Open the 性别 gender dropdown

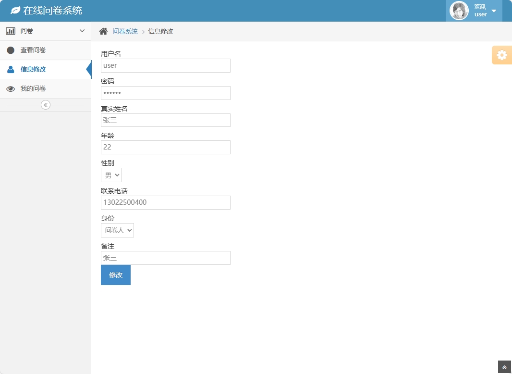click(110, 175)
